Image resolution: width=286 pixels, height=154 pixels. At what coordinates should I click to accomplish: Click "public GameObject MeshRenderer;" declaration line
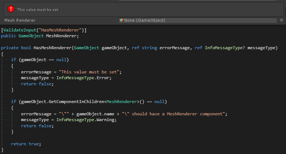(x=40, y=36)
